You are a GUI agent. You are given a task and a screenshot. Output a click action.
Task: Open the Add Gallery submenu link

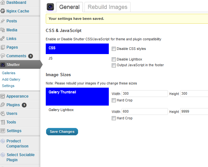pos(11,79)
